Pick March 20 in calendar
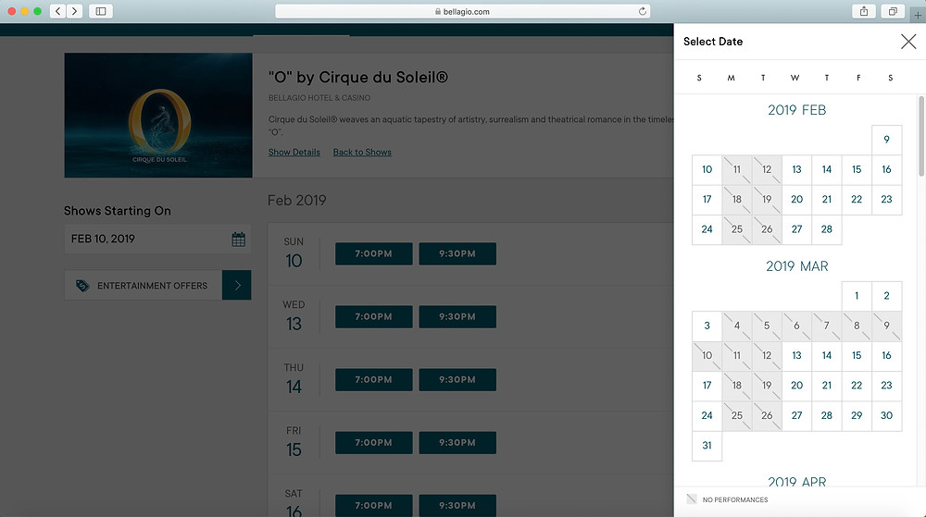The image size is (926, 517). click(x=796, y=386)
